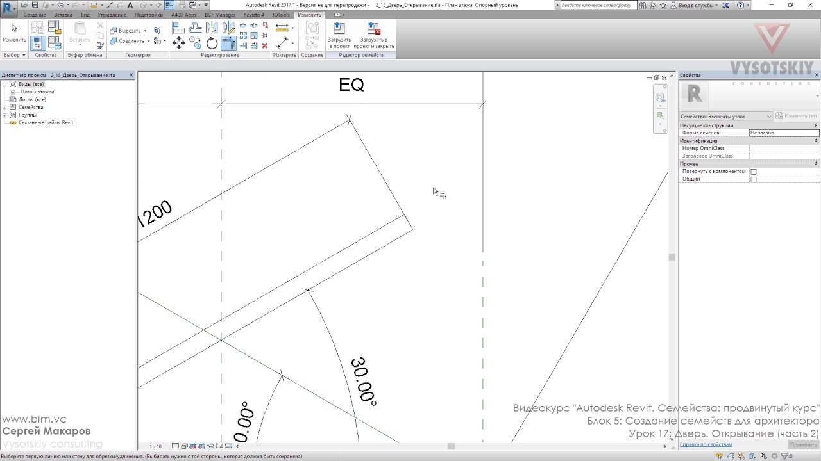Image resolution: width=821 pixels, height=461 pixels.
Task: Toggle Повернуть с компонентом checkbox
Action: coord(754,172)
